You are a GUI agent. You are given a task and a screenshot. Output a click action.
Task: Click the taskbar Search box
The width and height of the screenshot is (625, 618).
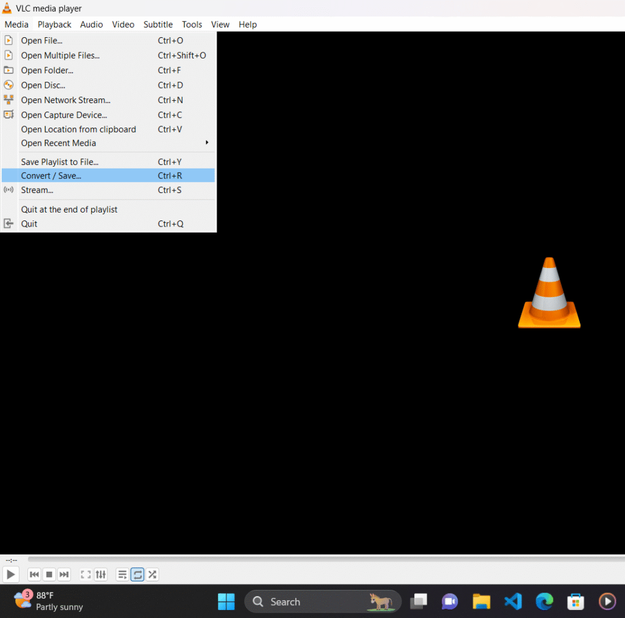322,602
